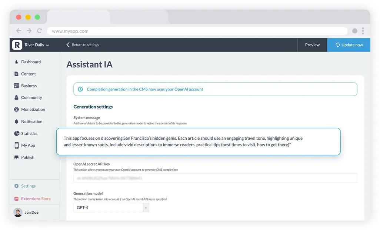This screenshot has height=230, width=380.
Task: Click the Business storefront icon
Action: click(x=16, y=85)
